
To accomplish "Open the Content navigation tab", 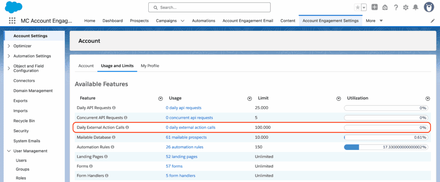I will coord(287,21).
